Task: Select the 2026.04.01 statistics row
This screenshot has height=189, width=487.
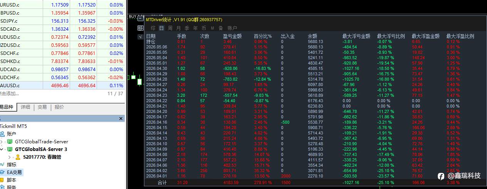Action: pyautogui.click(x=315, y=176)
